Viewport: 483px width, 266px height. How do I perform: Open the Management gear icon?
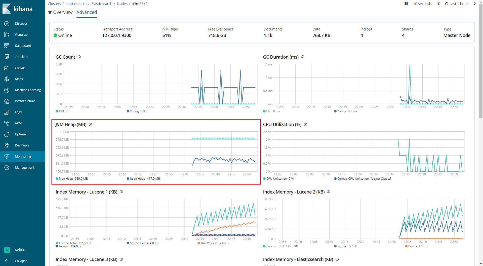[7, 167]
